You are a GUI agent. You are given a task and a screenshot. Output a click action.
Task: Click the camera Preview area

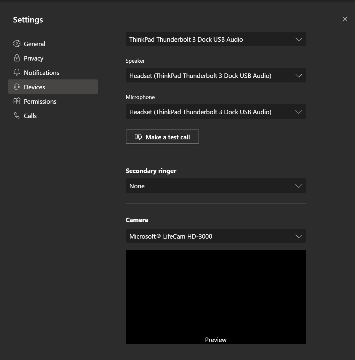[x=216, y=297]
